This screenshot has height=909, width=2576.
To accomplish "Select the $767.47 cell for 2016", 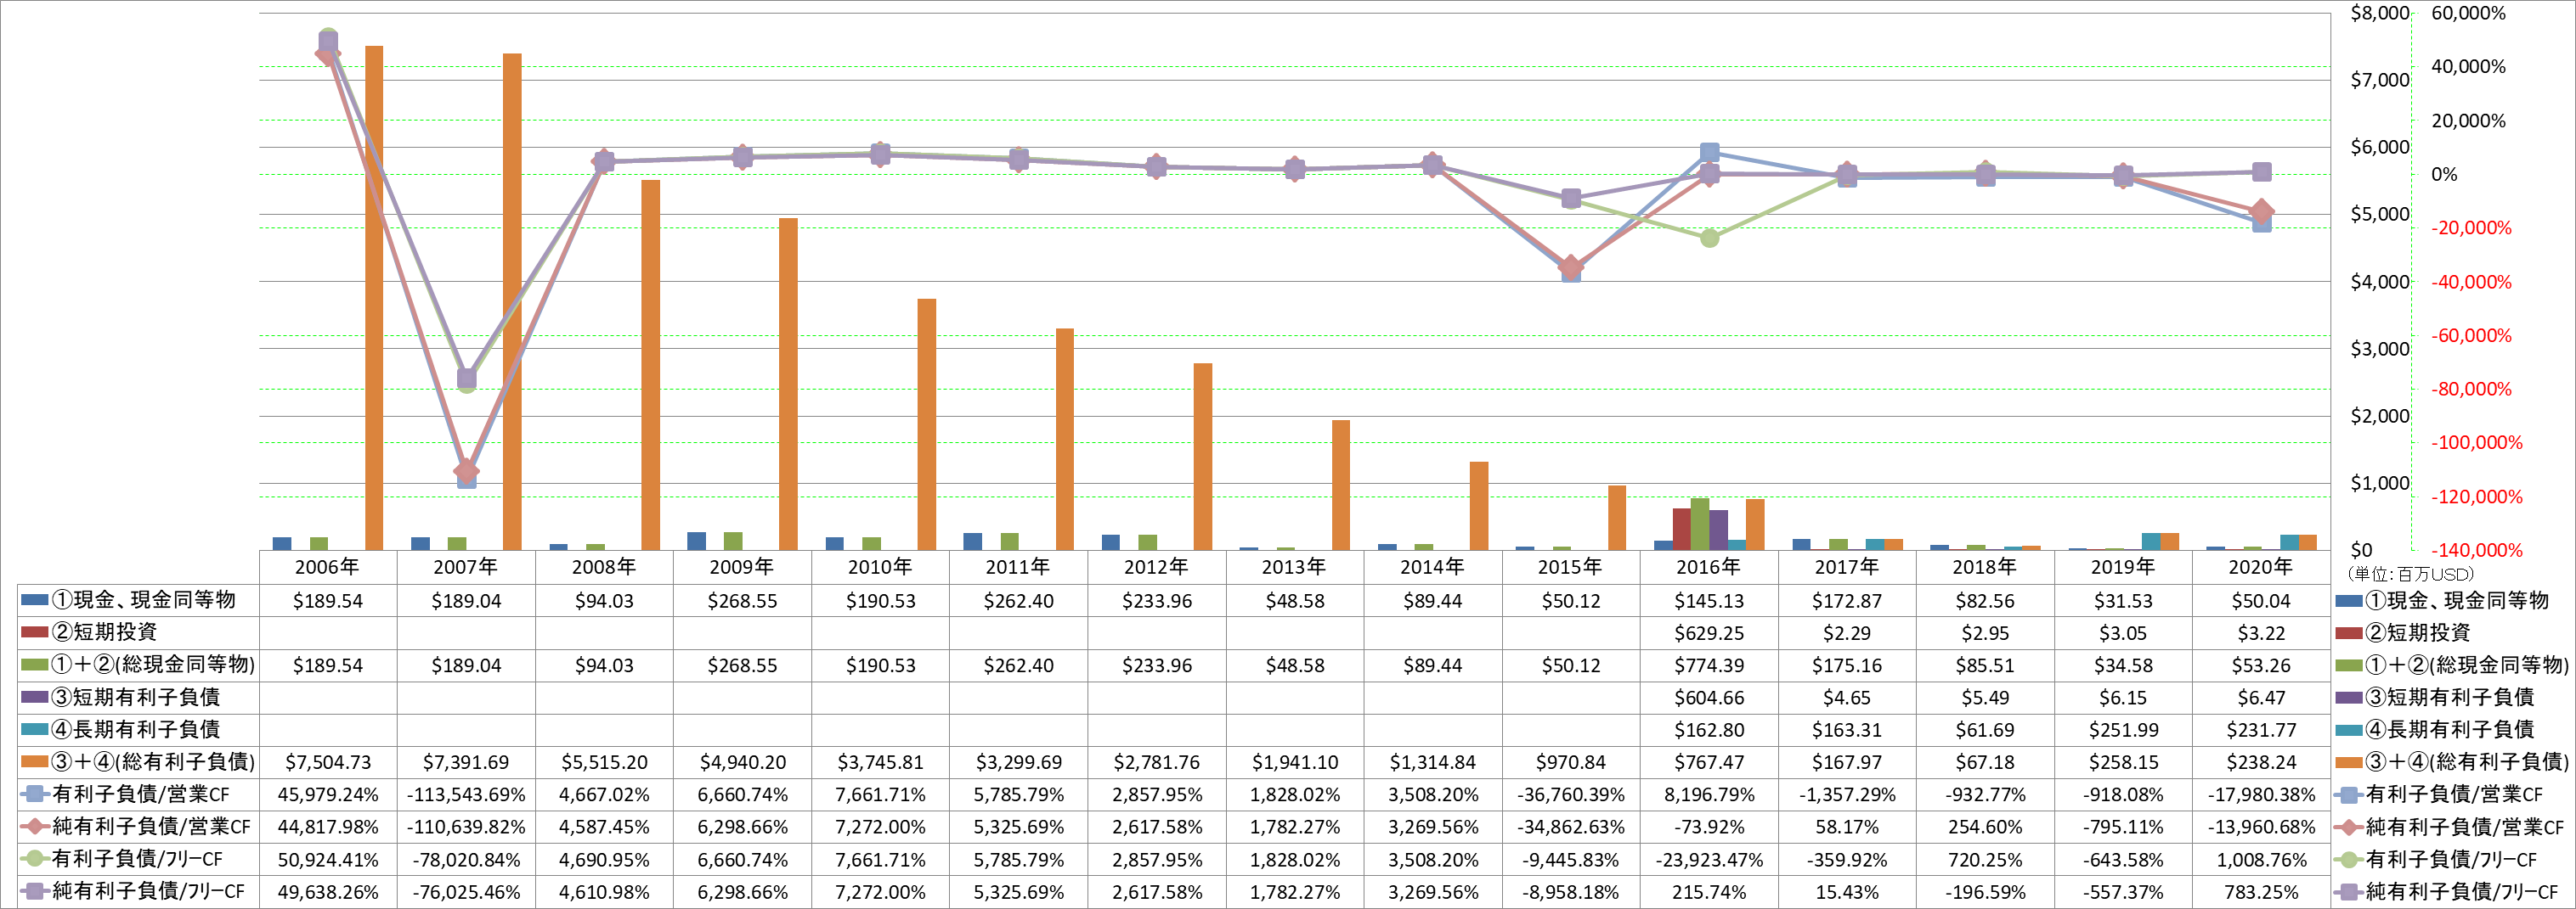I will [1709, 762].
